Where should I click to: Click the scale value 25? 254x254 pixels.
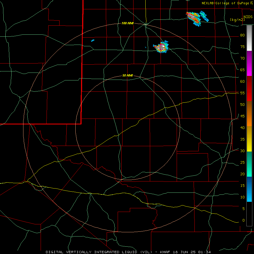[x=242, y=163]
